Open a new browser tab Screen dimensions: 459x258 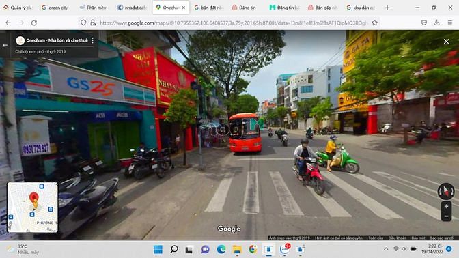click(387, 8)
